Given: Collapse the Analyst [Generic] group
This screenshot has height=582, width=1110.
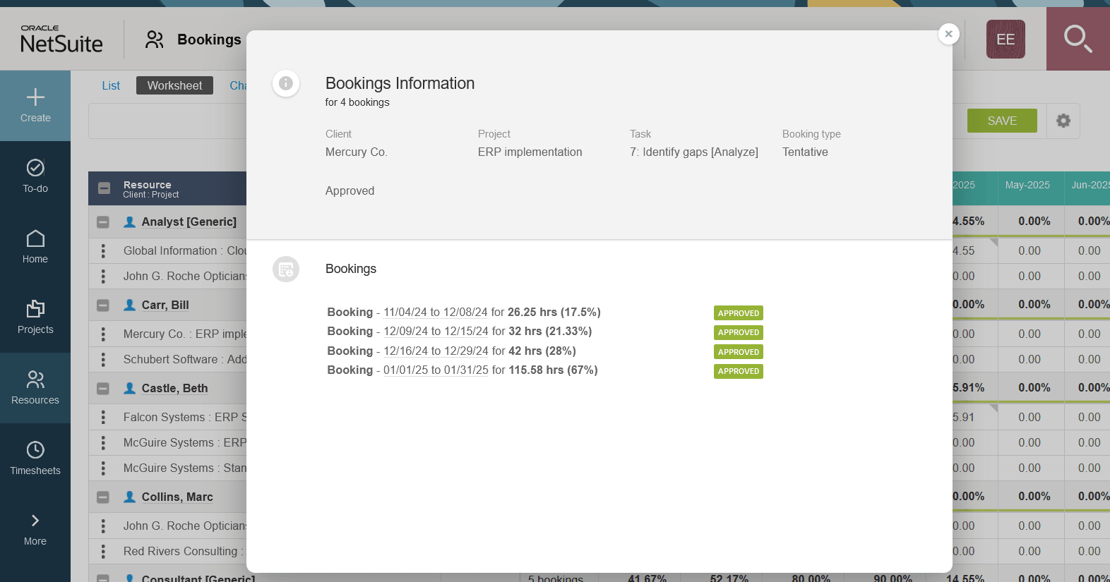Looking at the screenshot, I should pyautogui.click(x=103, y=222).
